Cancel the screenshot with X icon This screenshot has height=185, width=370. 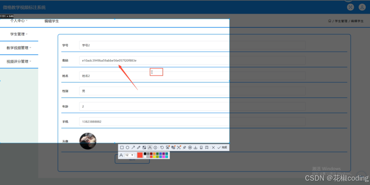point(213,147)
